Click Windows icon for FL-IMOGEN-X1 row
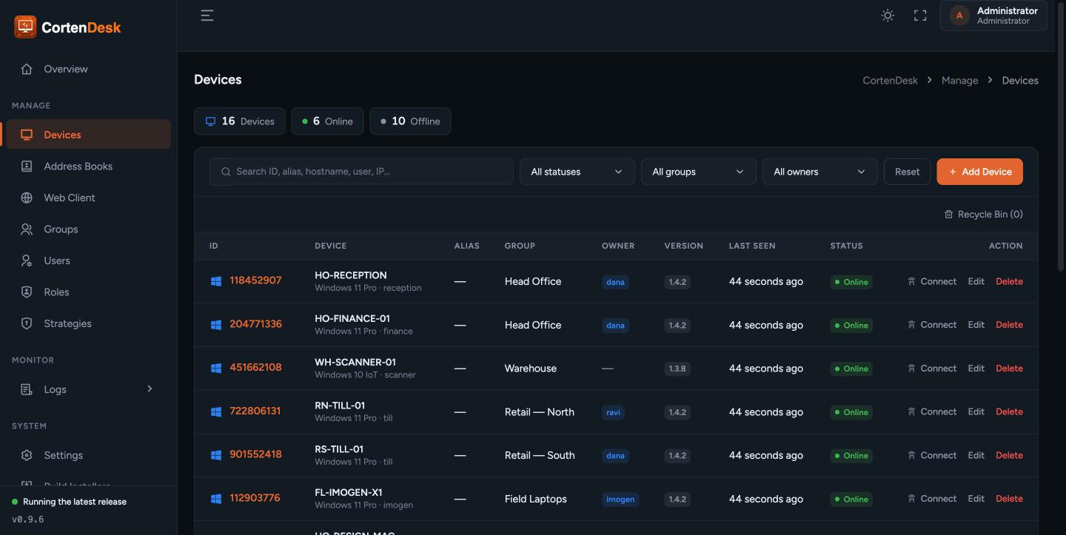The height and width of the screenshot is (535, 1066). (x=216, y=499)
